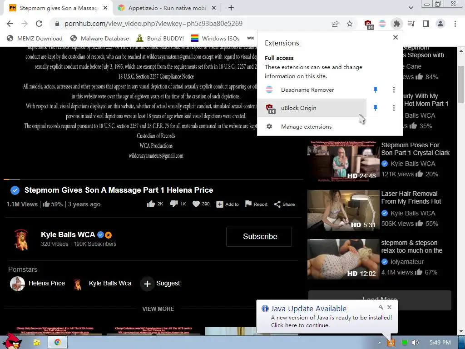465x349 pixels.
Task: Click the Kyle Balls WCA channel avatar
Action: [21, 239]
